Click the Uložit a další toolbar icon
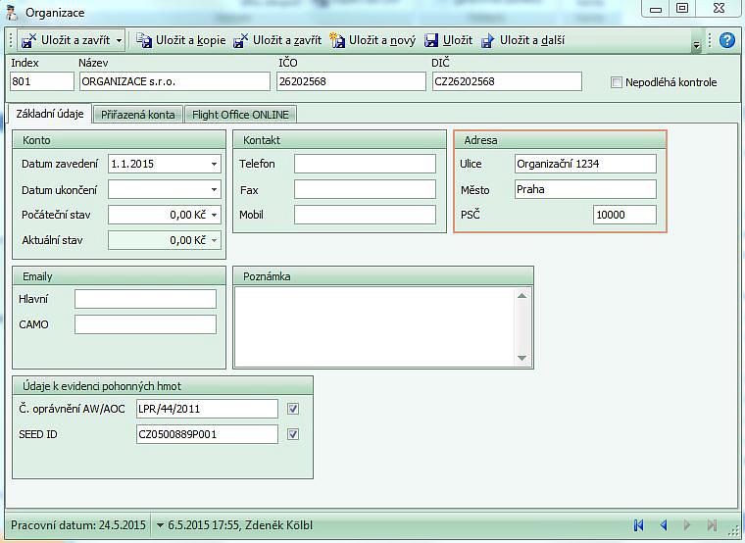The height and width of the screenshot is (543, 745). click(487, 40)
